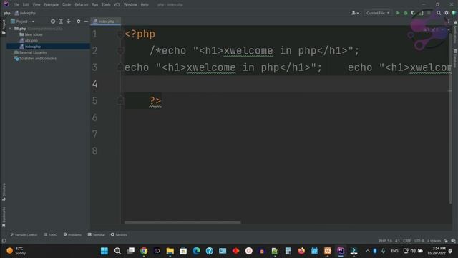
Task: Click index.php breadcrumb in navigation bar
Action: point(26,13)
